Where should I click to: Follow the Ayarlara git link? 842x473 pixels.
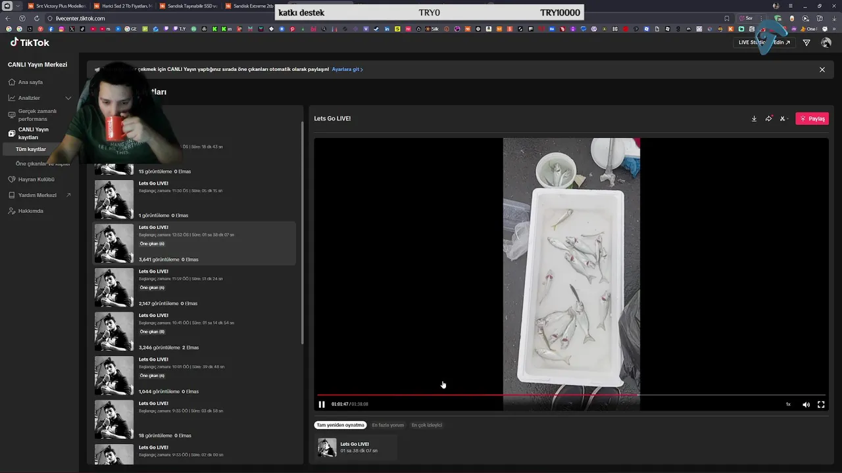[347, 70]
